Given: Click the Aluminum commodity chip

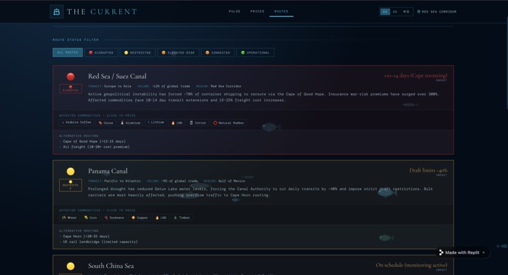Looking at the screenshot, I should [130, 122].
